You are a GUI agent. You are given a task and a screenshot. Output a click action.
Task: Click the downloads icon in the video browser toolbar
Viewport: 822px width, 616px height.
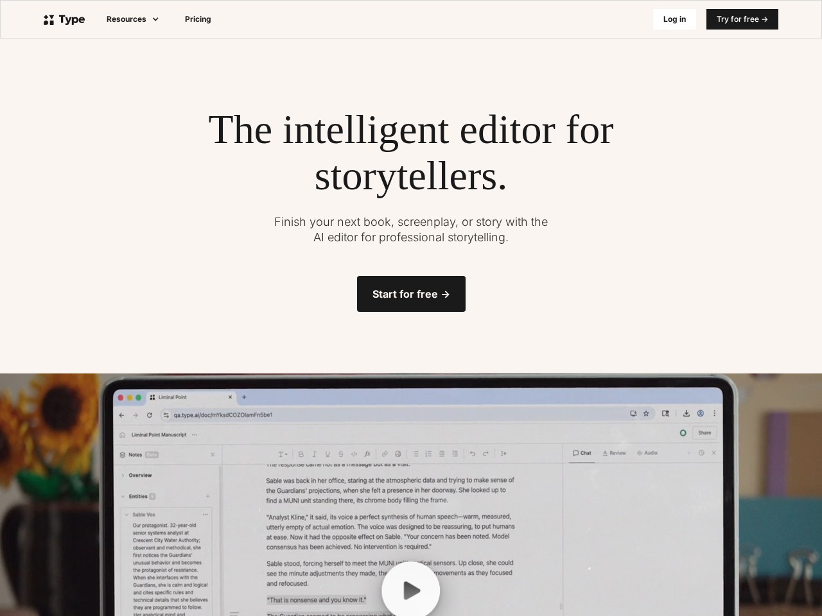pyautogui.click(x=686, y=414)
